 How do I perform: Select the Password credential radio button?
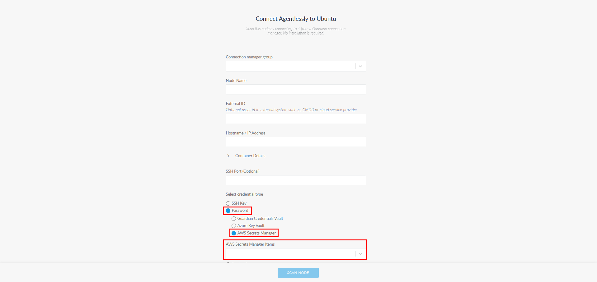pyautogui.click(x=228, y=211)
